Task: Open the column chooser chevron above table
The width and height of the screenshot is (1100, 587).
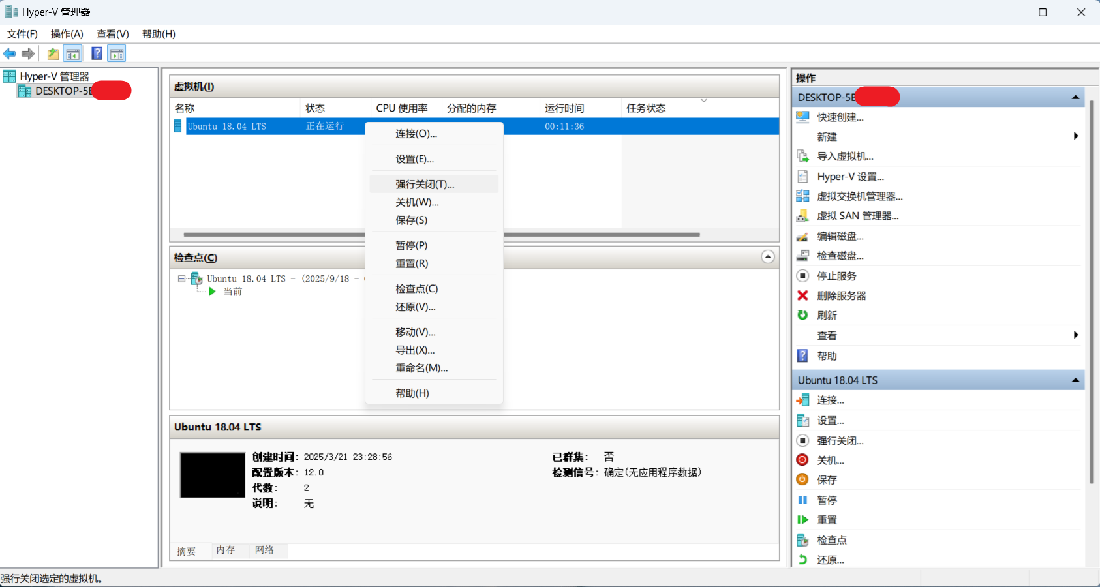Action: click(704, 100)
